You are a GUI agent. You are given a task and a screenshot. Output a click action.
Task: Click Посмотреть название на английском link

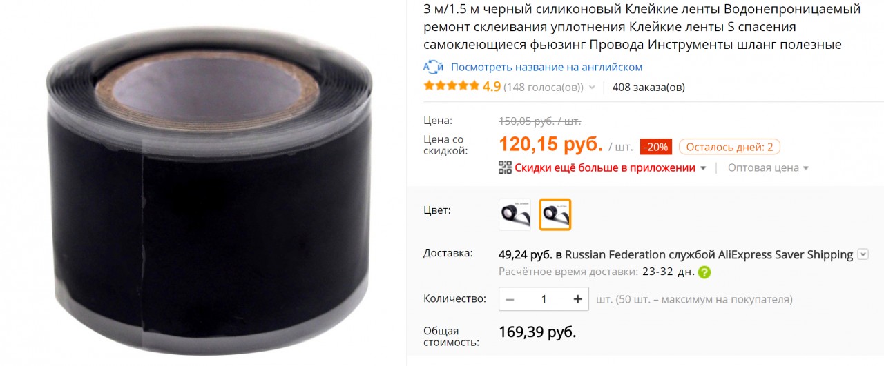pyautogui.click(x=546, y=67)
